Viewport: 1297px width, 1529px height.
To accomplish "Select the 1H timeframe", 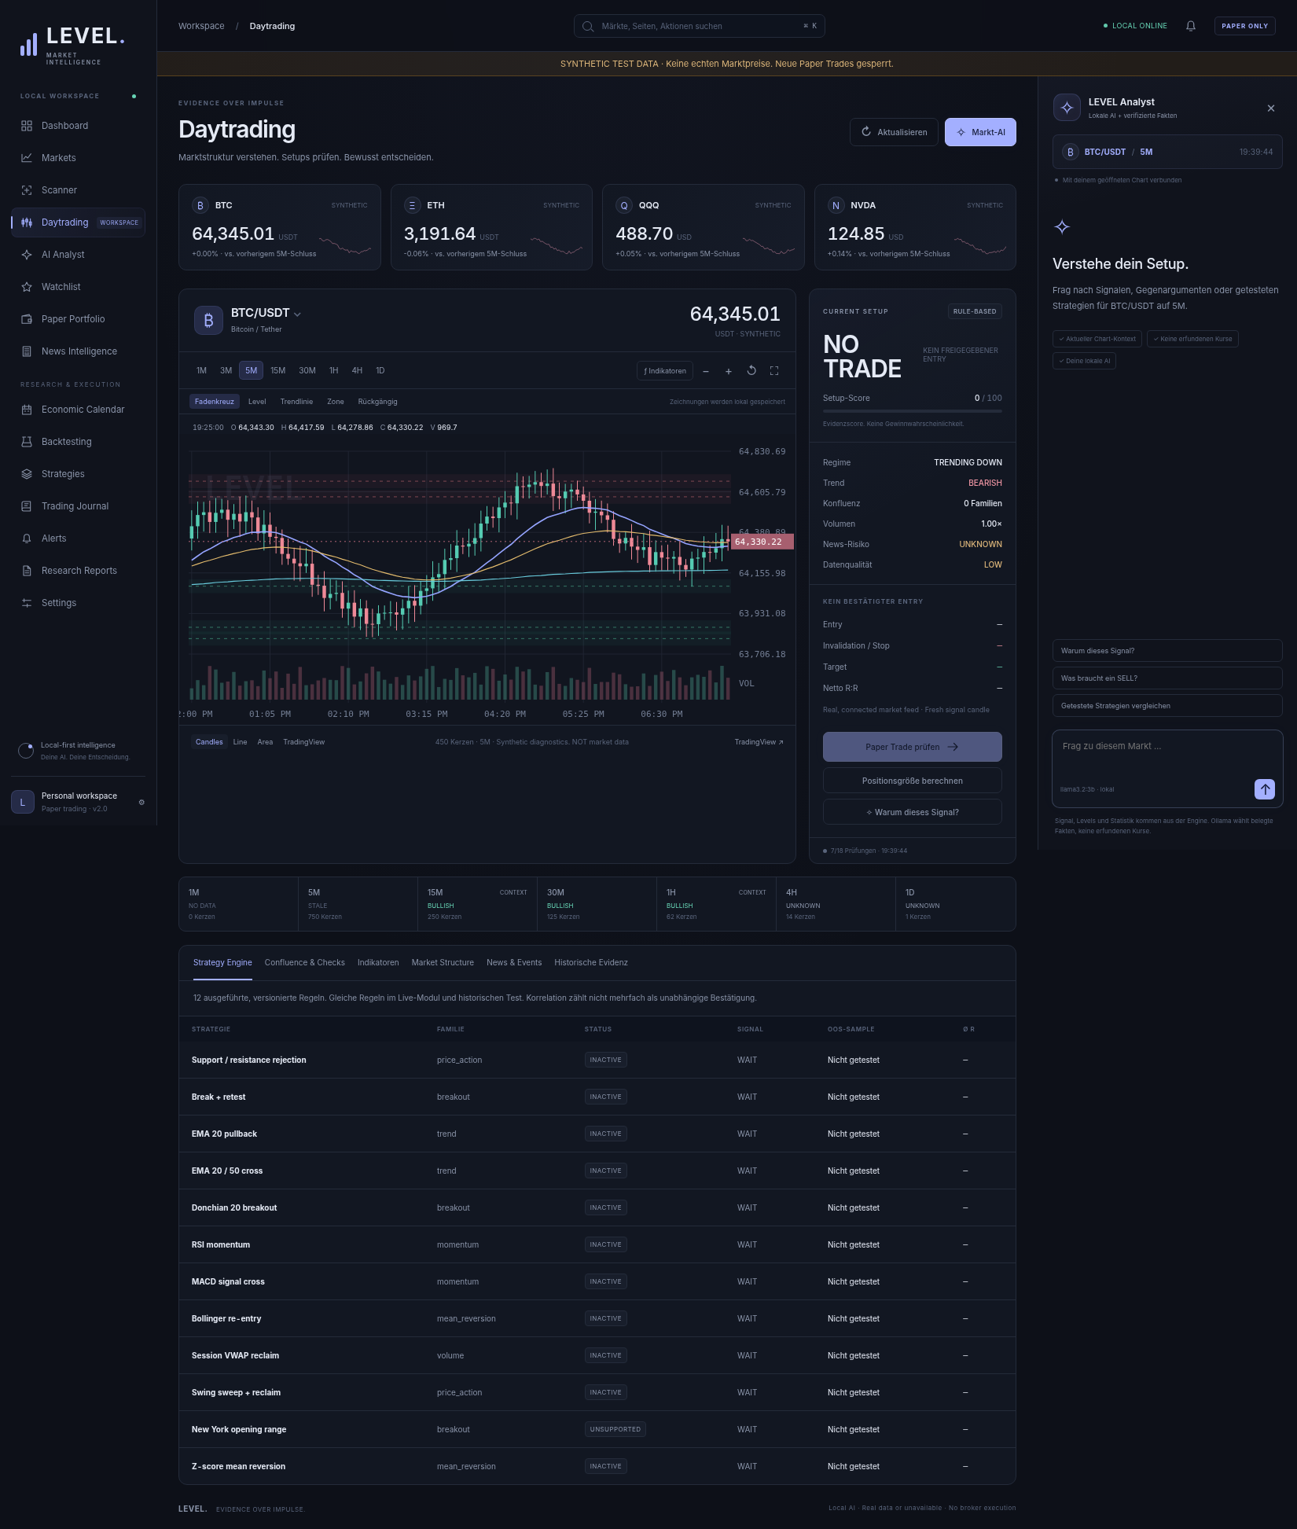I will tap(334, 370).
